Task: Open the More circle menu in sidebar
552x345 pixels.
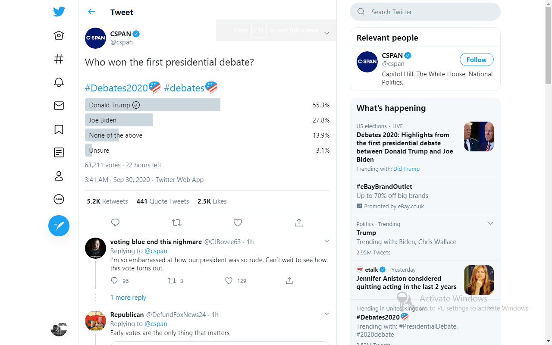Action: (x=59, y=199)
